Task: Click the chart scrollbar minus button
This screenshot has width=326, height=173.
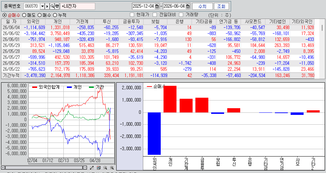Action: (85, 168)
